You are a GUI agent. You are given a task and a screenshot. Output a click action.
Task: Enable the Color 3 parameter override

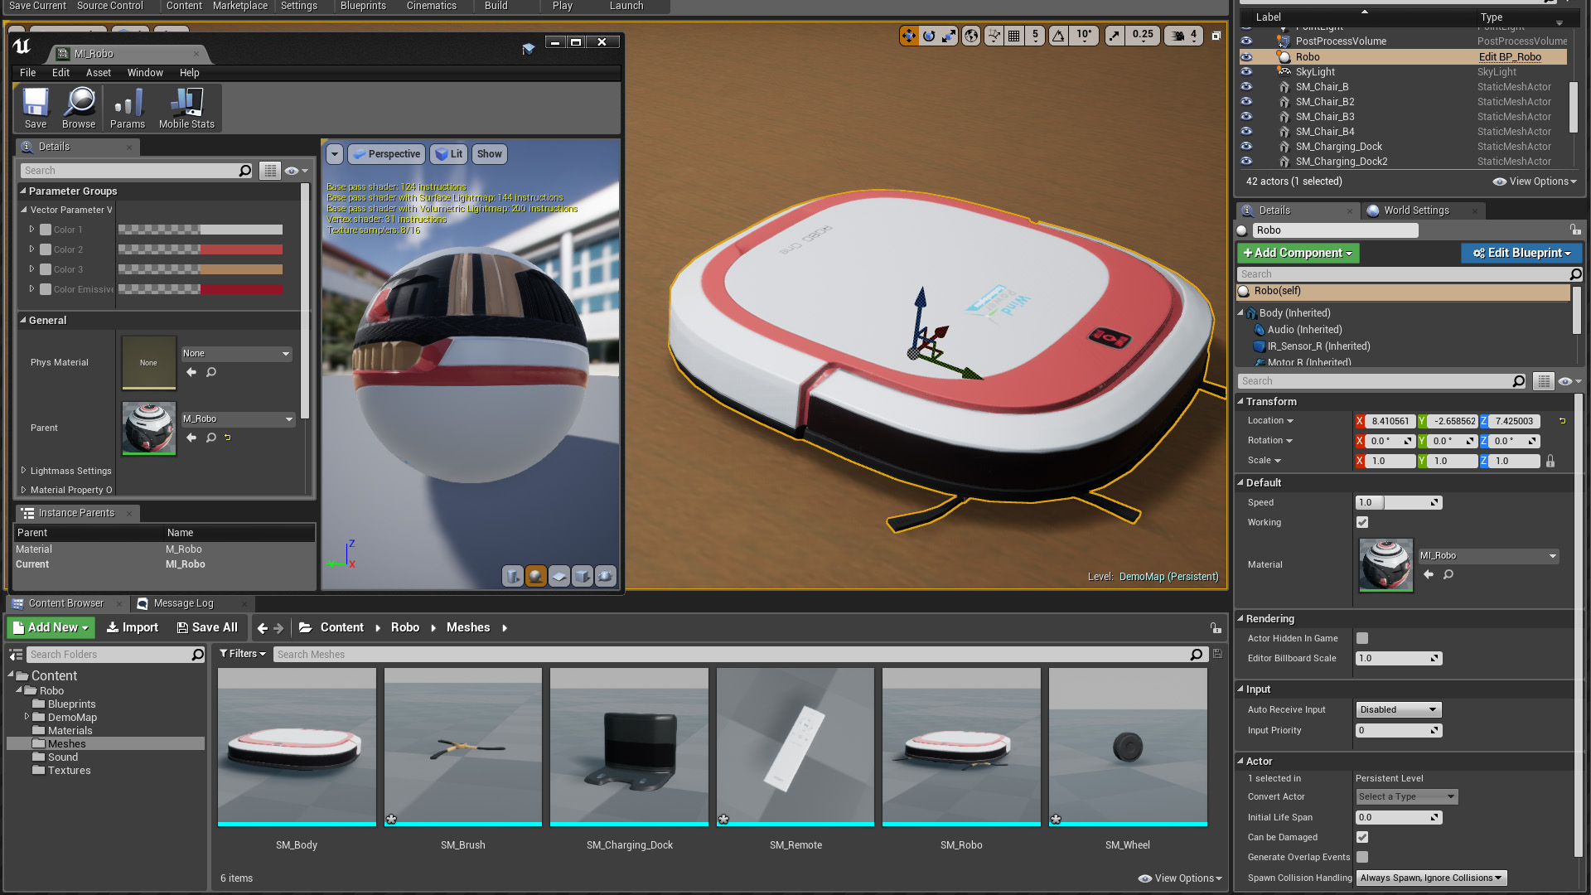[46, 269]
